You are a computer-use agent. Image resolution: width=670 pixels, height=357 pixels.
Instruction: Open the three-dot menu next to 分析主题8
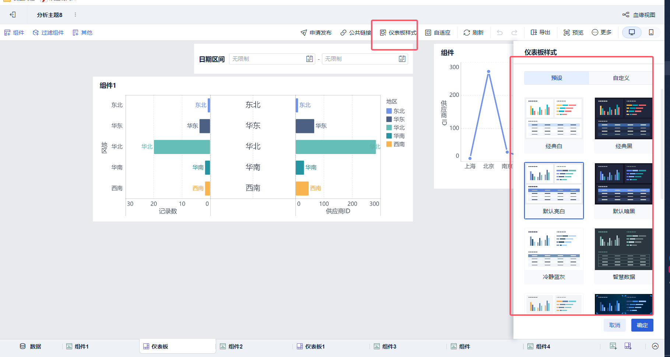click(x=75, y=15)
